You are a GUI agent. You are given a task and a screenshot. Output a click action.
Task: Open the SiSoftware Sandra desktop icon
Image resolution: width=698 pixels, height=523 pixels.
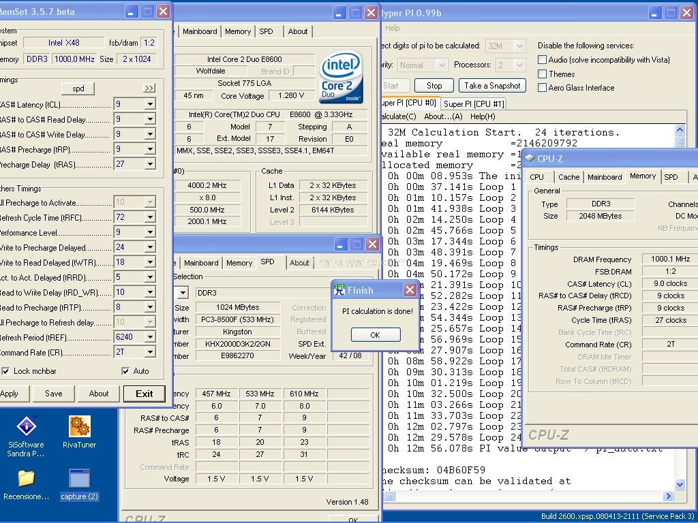click(27, 436)
